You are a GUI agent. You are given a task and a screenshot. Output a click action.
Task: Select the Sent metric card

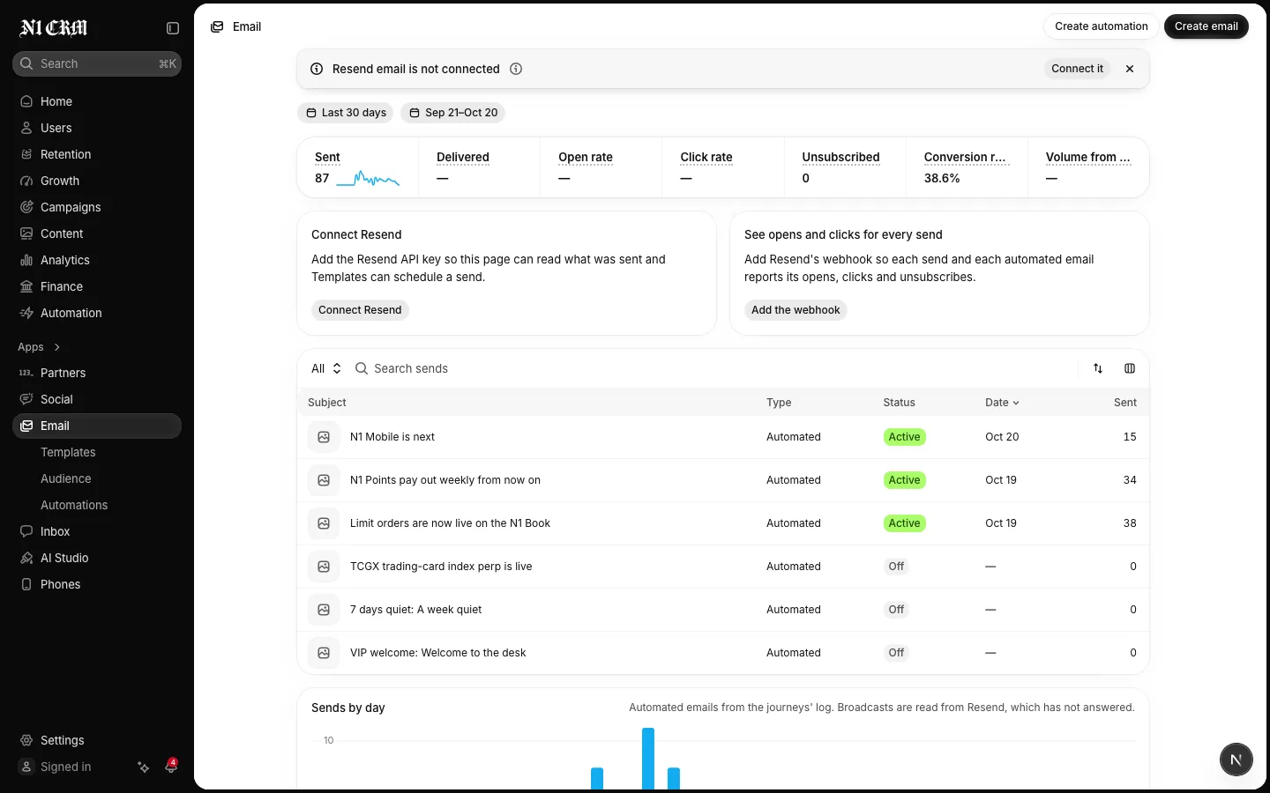click(358, 167)
